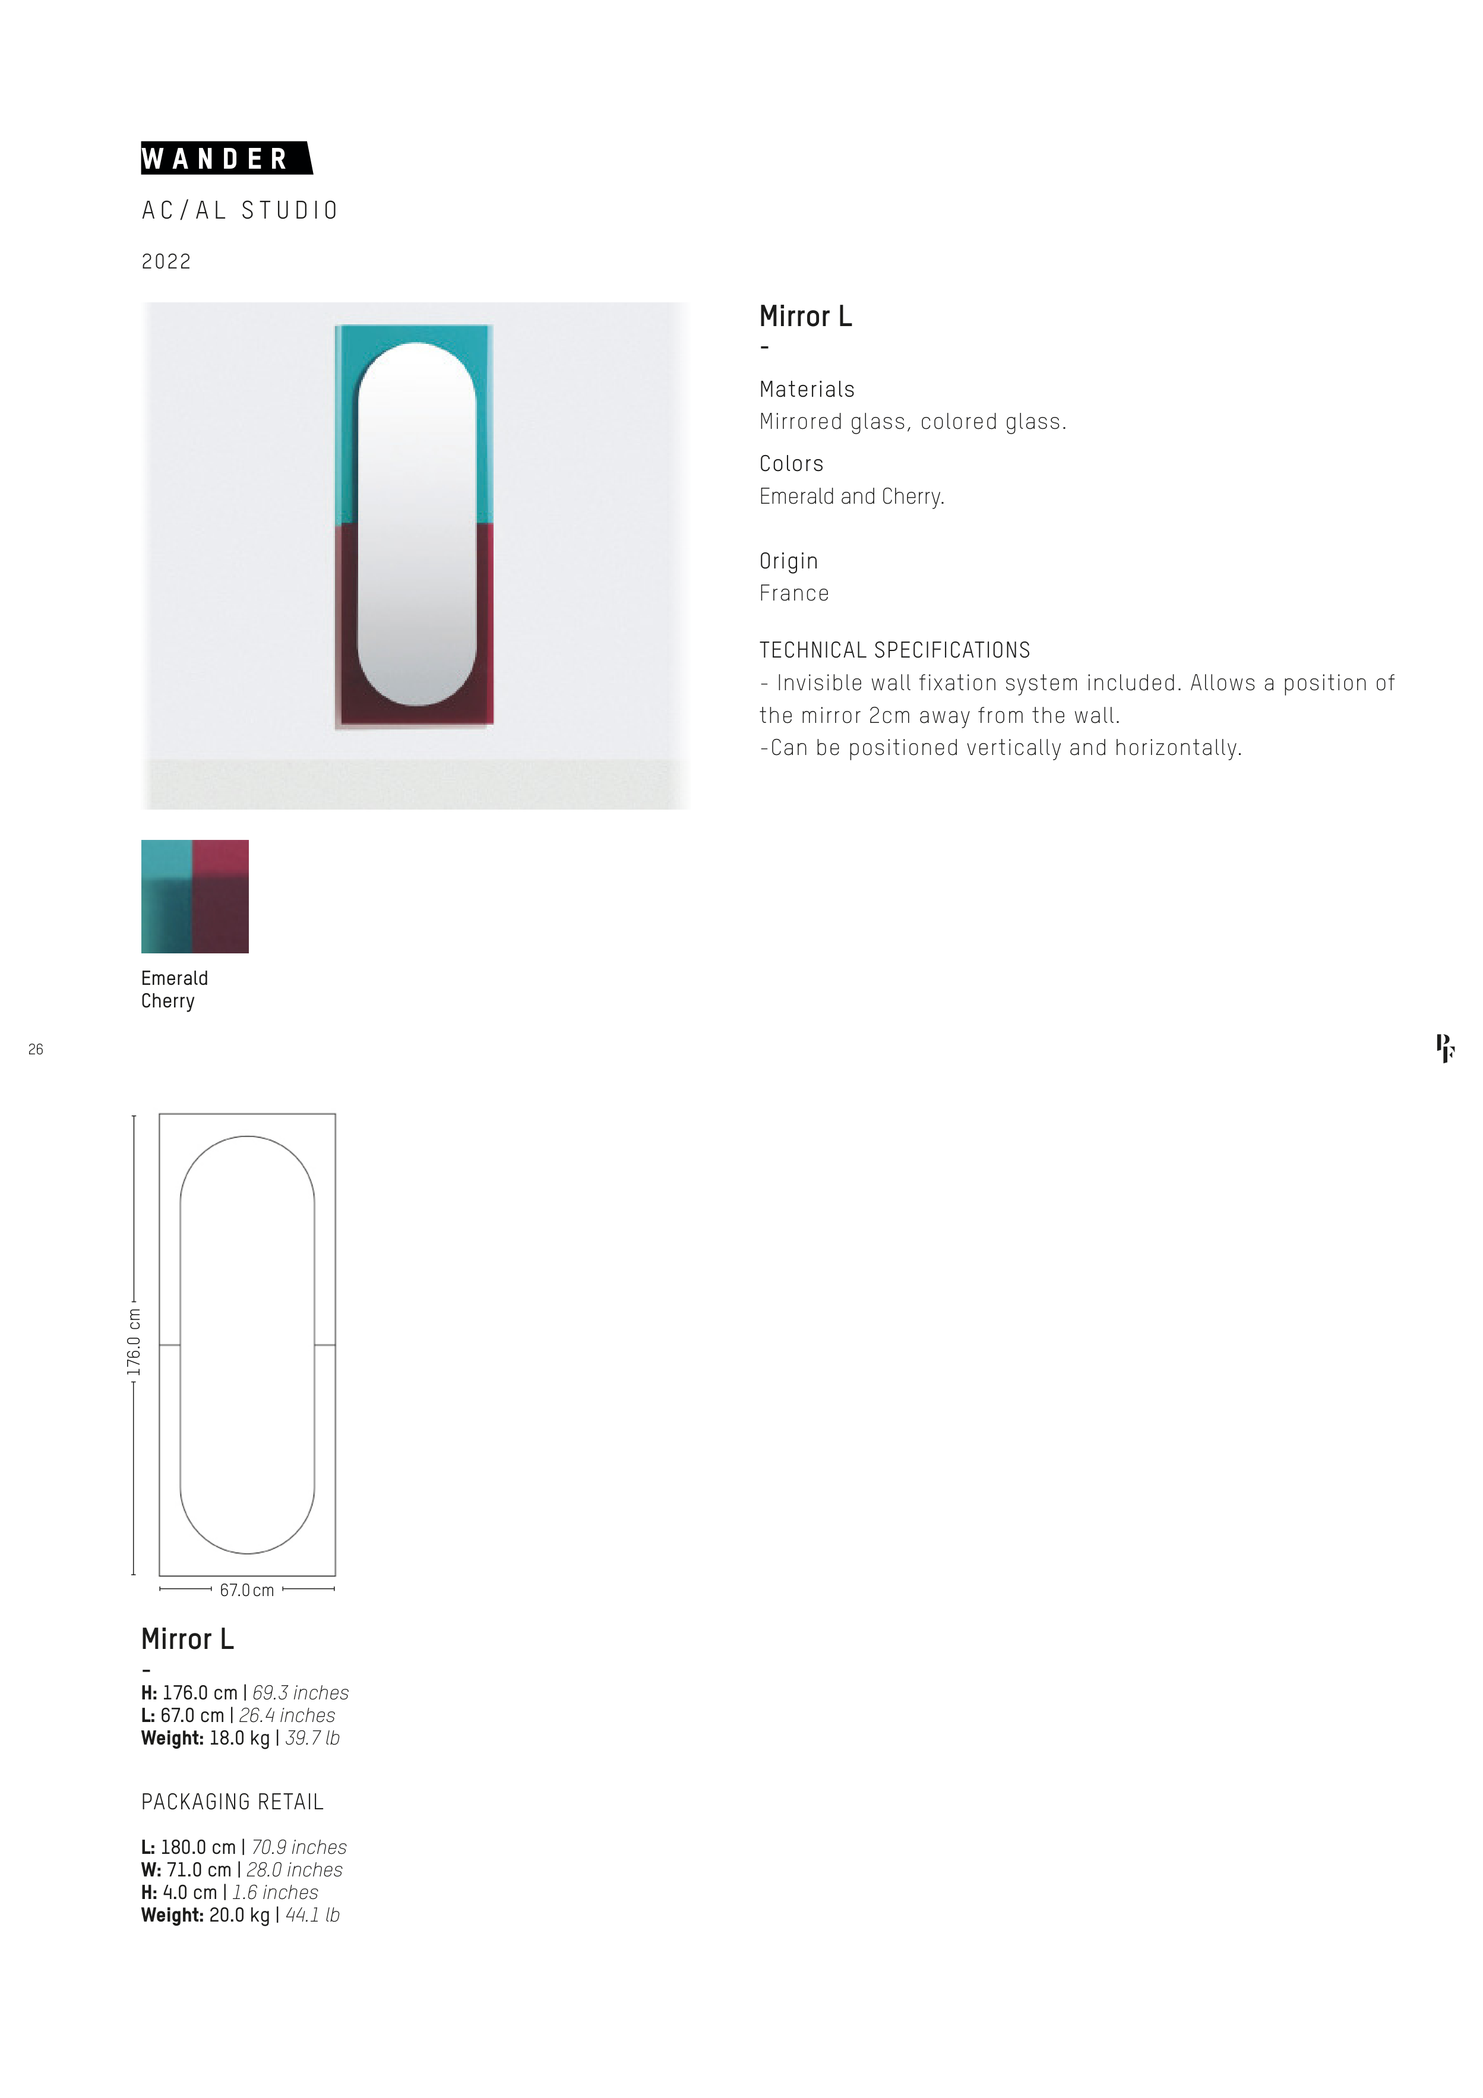Viewport: 1483px width, 2098px height.
Task: Open the Mirror L product photo
Action: coord(415,555)
